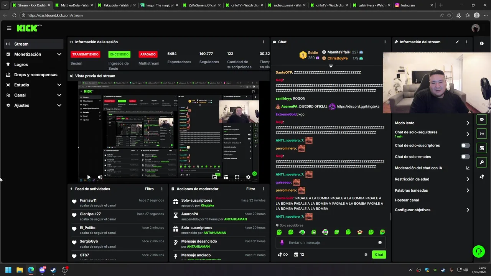Open the discord.gg/kingteka link in chat

(358, 107)
